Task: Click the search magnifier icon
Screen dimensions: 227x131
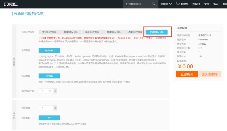Action: pos(154,4)
